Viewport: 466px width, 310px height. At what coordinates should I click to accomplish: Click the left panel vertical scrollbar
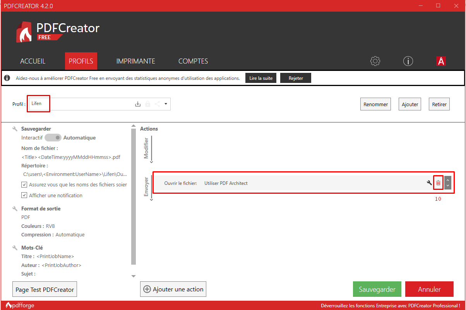134,196
